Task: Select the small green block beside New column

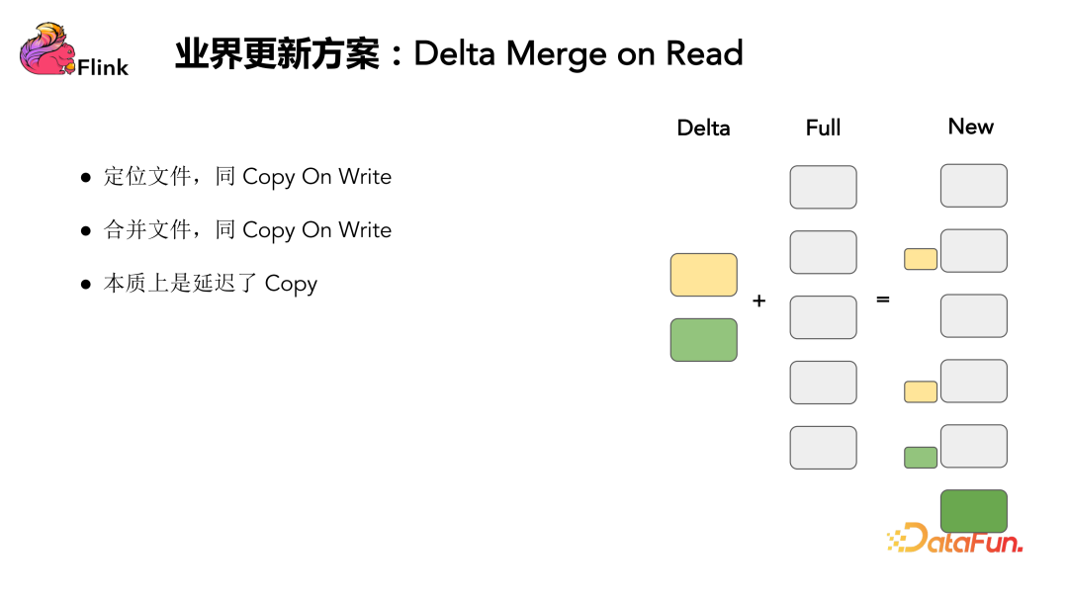Action: (921, 458)
